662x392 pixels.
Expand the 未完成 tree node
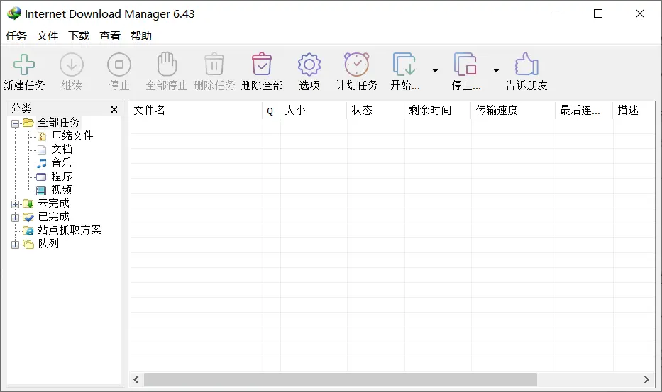15,204
